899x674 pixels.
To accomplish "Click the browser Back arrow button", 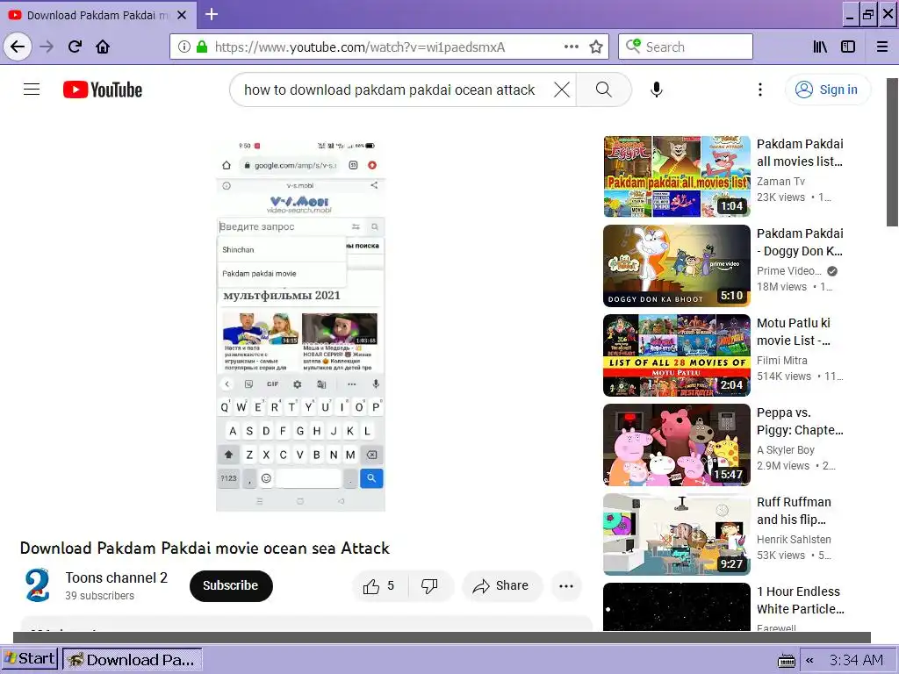I will point(18,47).
